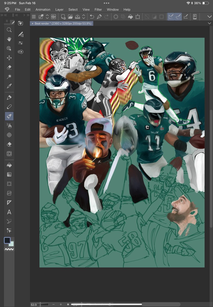Select the Zoom magnifier tool
The image size is (213, 307).
point(9,30)
